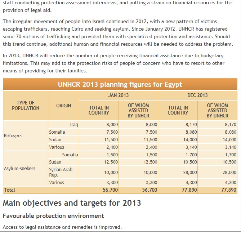Click Refugees Somalia Dec 2013 total 8,080

tap(191, 132)
